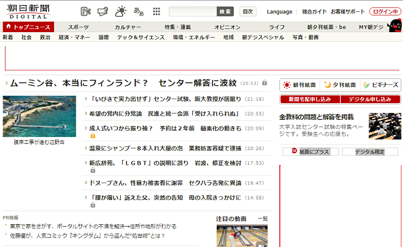403x247 pixels.
Task: Open 佐藤優 キングダム PR link
Action: pos(88,236)
